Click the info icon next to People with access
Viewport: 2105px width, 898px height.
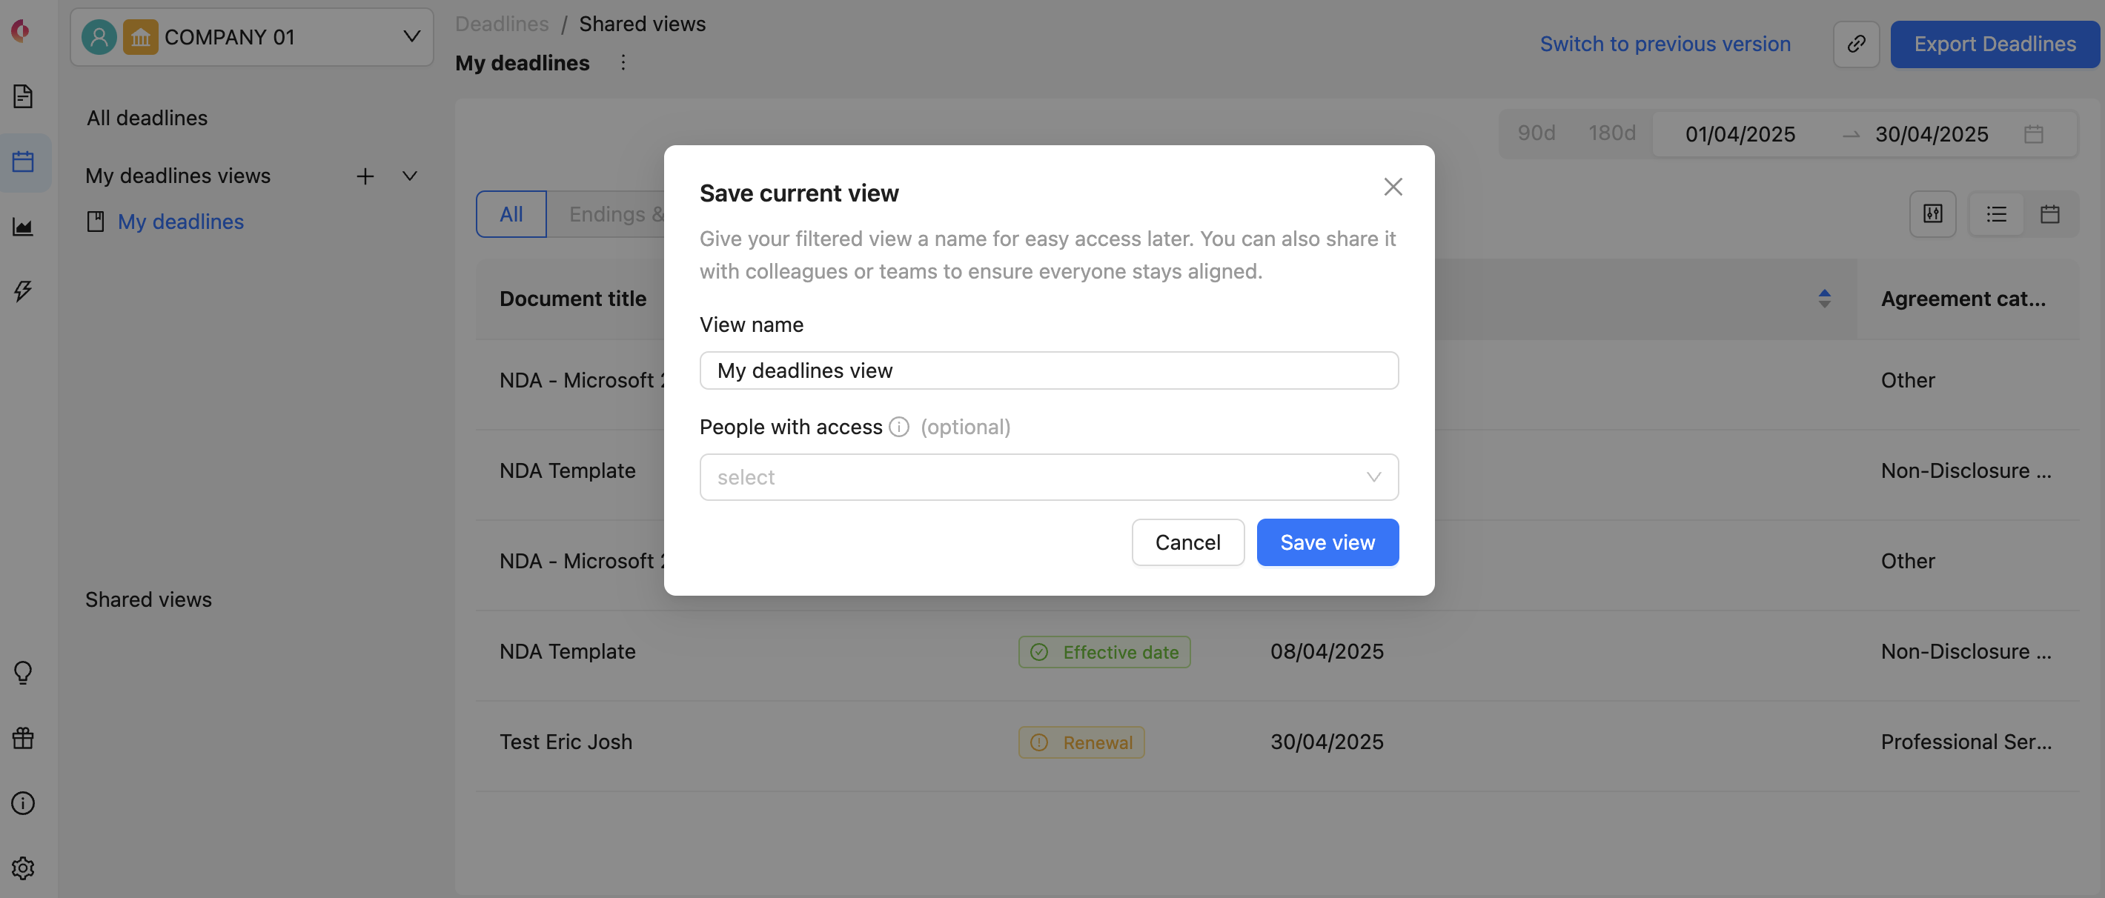click(x=898, y=428)
